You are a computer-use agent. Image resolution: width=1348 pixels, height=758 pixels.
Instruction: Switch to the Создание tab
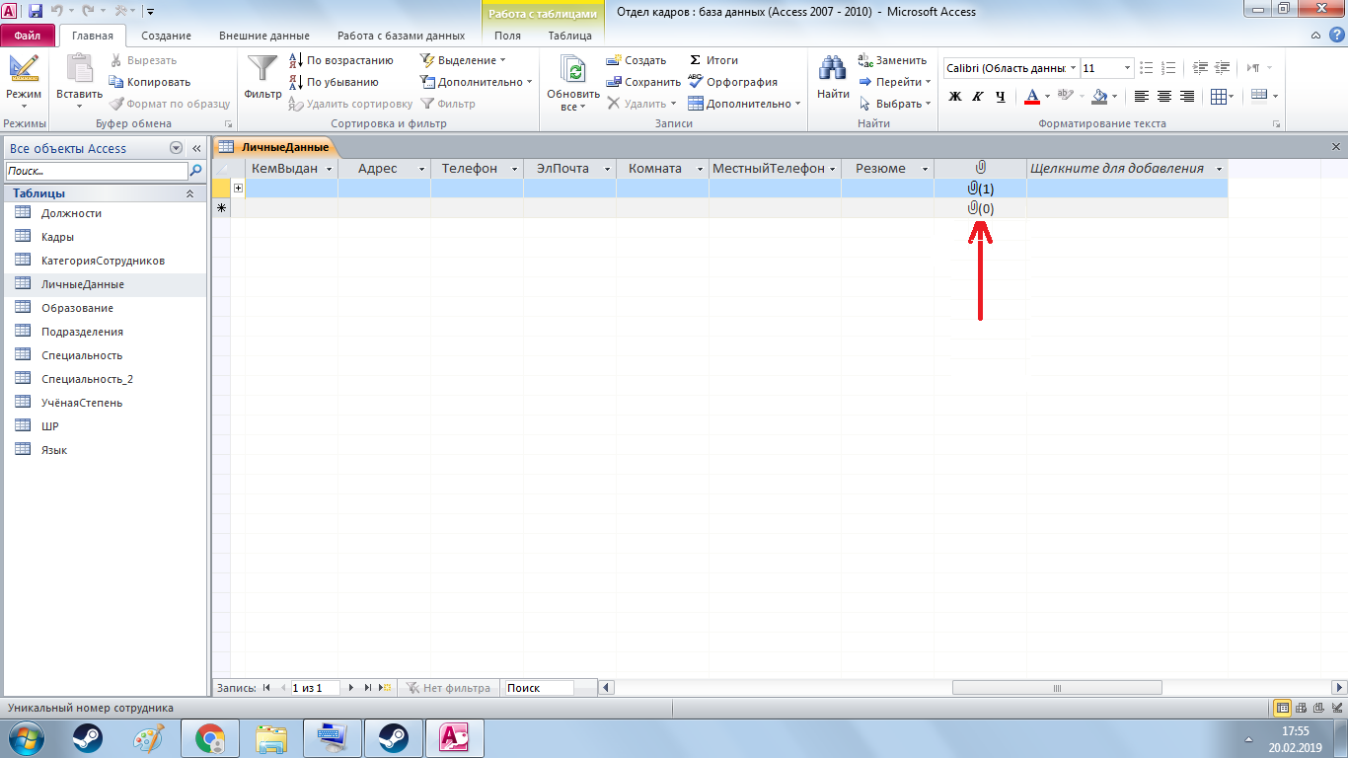(x=166, y=36)
